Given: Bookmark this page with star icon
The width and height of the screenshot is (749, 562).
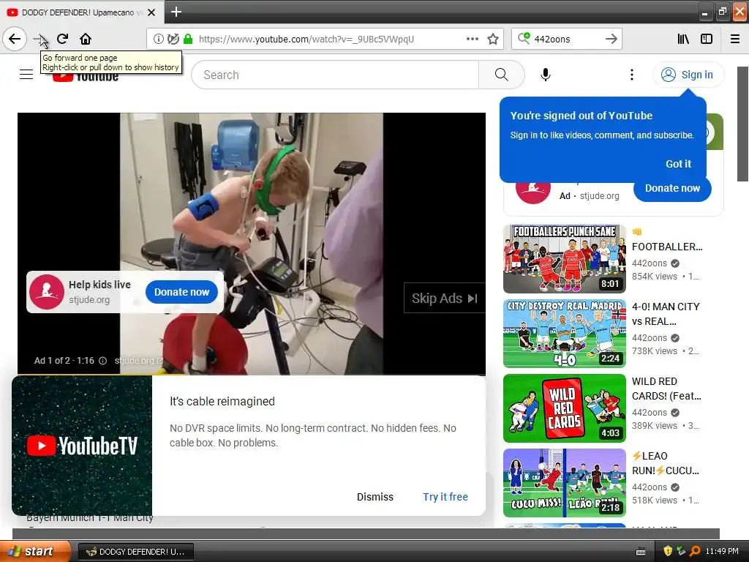Looking at the screenshot, I should click(x=493, y=39).
